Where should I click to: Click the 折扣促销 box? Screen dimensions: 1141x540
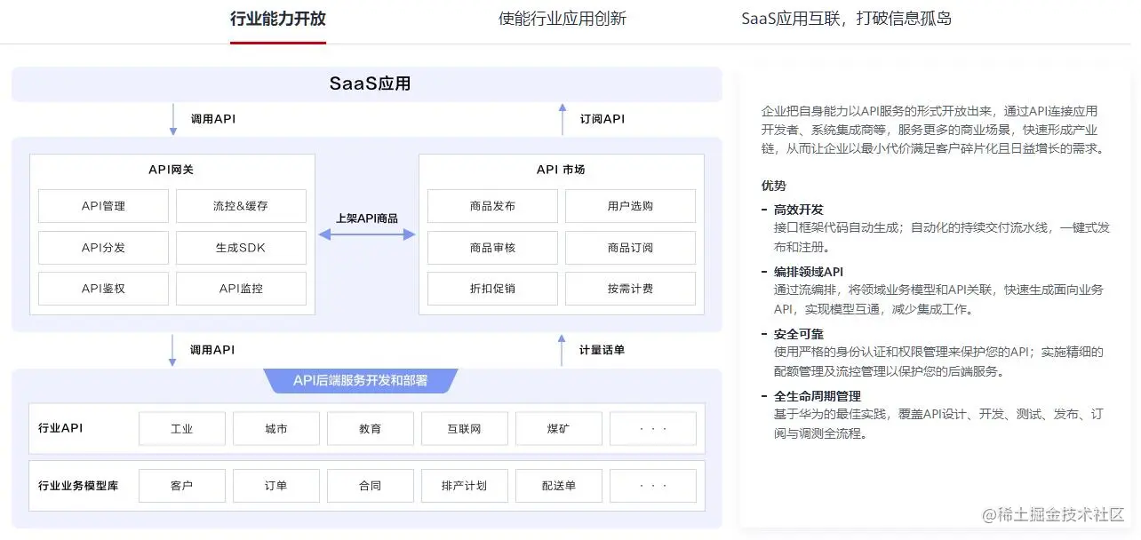[492, 289]
